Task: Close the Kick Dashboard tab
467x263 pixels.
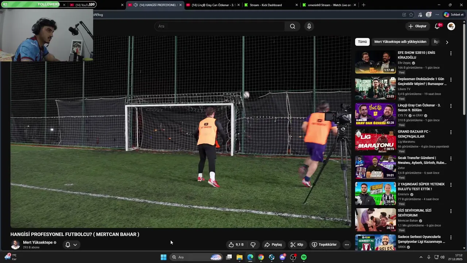Action: (296, 5)
